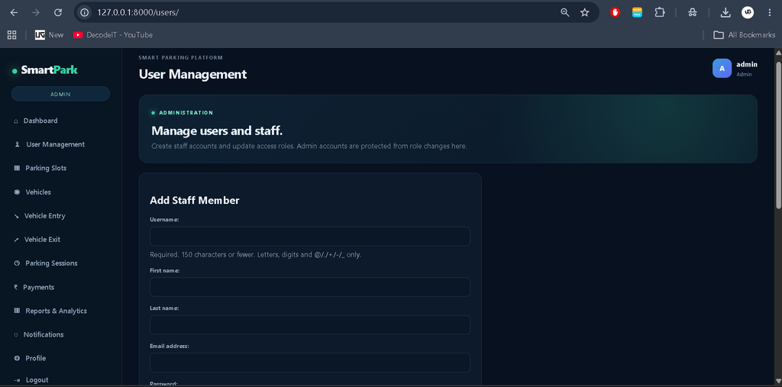Open the New bookmark
This screenshot has height=387, width=782.
tap(50, 35)
